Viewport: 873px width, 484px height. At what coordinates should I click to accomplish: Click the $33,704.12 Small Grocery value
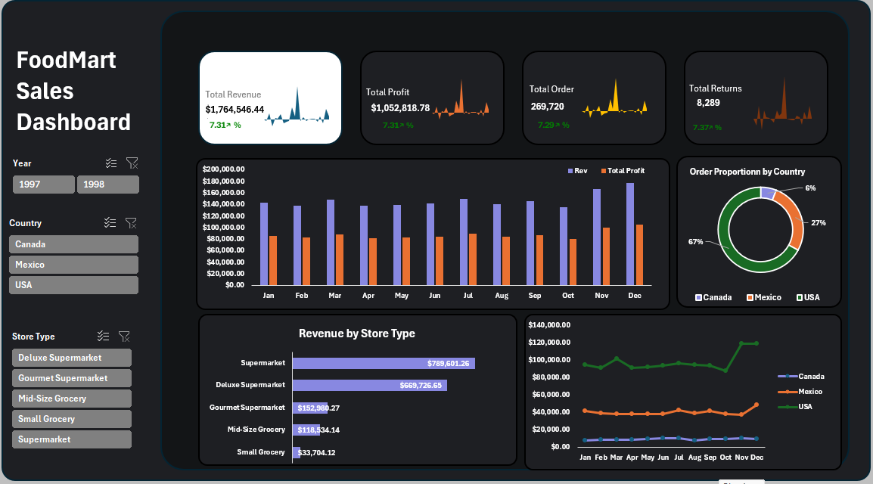point(316,452)
